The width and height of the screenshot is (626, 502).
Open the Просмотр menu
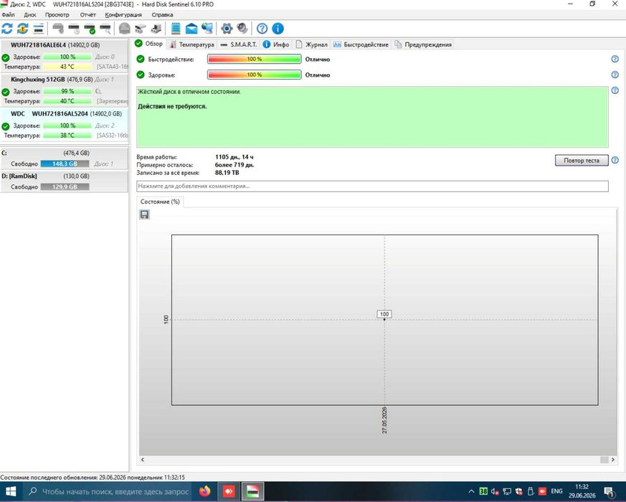(57, 15)
